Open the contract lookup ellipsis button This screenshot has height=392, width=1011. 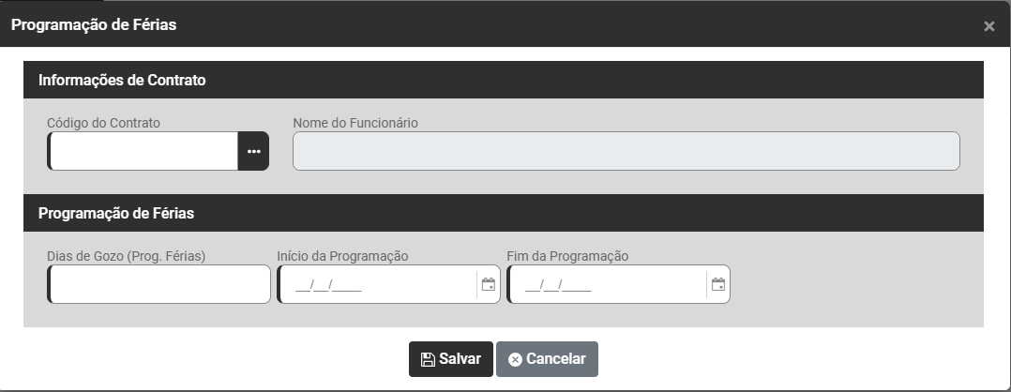click(x=253, y=151)
